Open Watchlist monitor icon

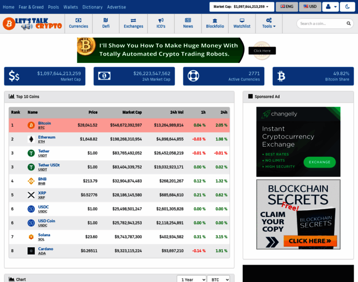pos(242,21)
